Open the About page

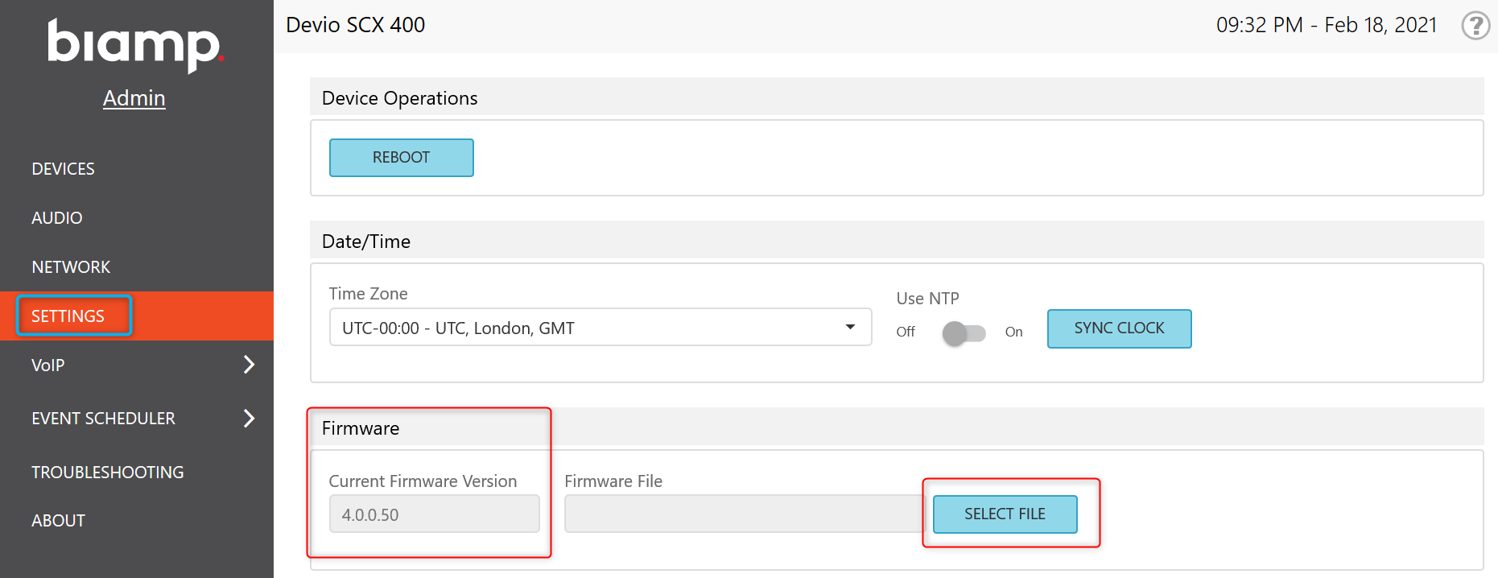tap(58, 521)
